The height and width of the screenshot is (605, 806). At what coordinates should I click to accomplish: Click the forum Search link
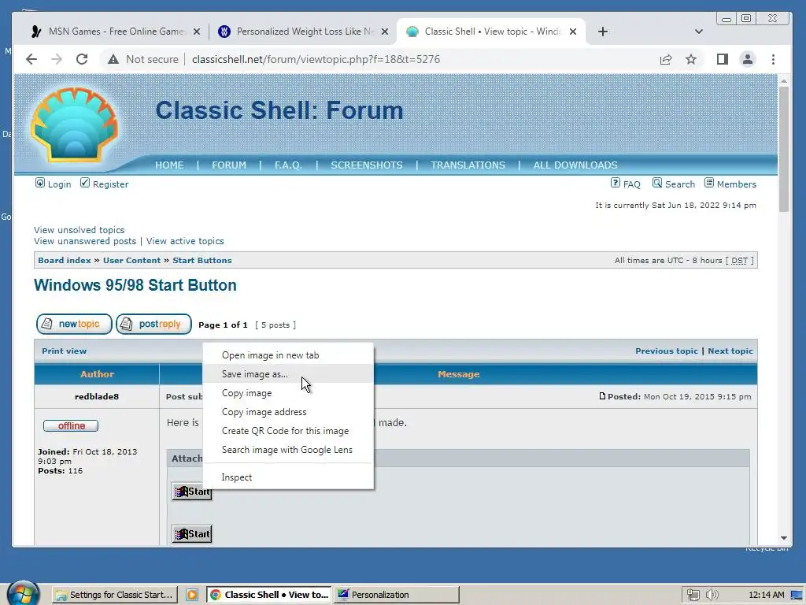point(674,184)
